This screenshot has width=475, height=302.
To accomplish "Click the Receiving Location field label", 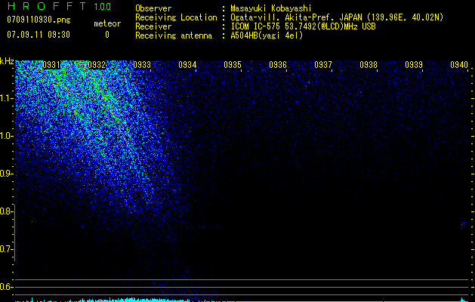I will pos(176,17).
